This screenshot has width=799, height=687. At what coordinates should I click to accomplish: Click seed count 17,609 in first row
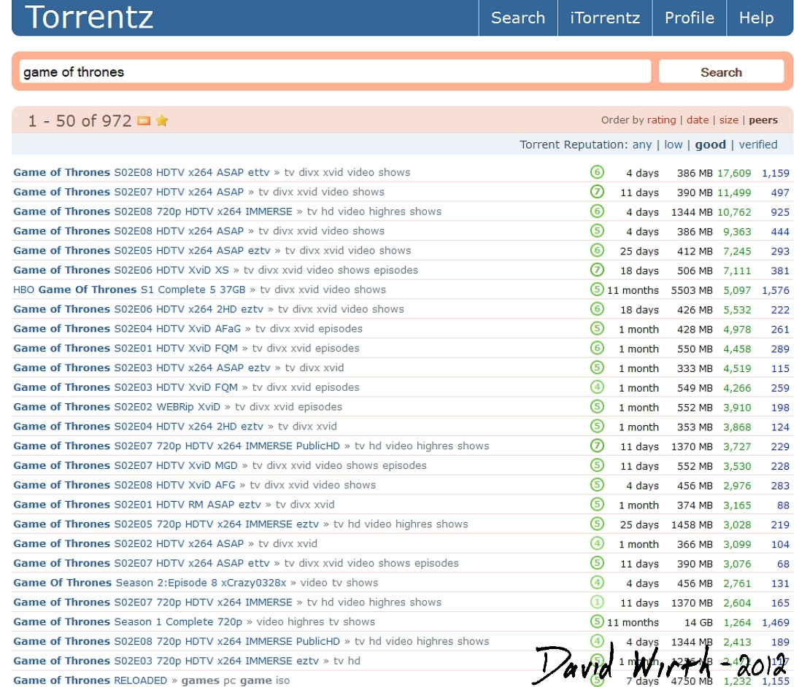(x=734, y=173)
